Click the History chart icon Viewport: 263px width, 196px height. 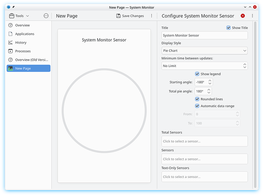11,42
